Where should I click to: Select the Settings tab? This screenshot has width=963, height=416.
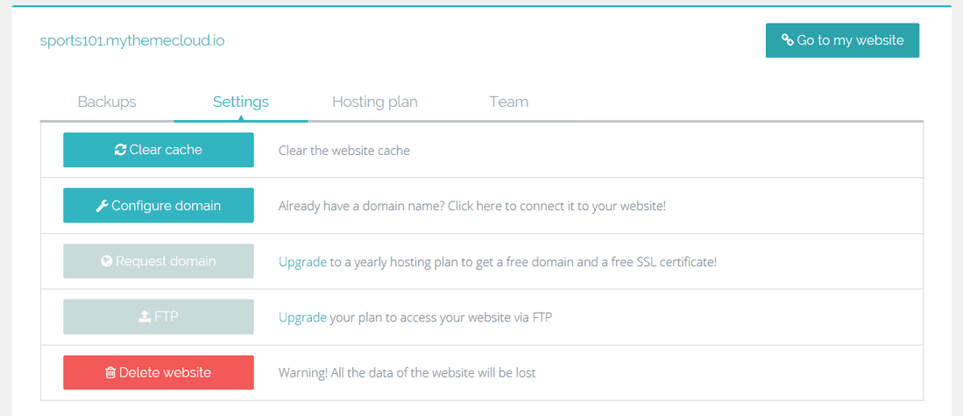241,102
